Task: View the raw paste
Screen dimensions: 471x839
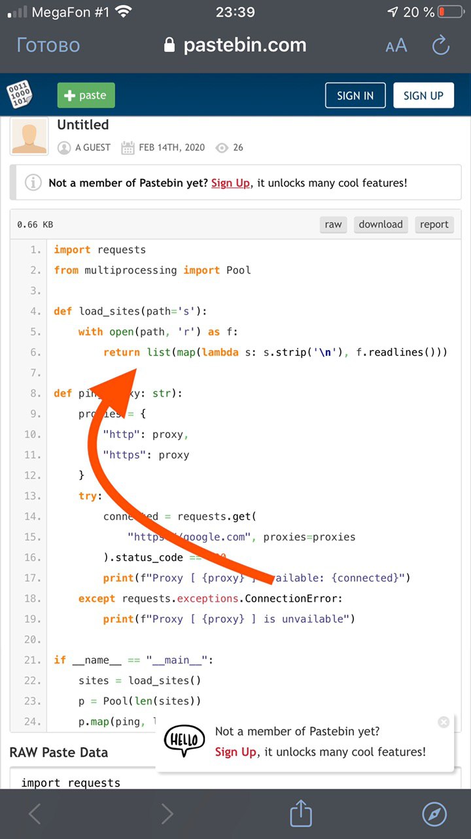Action: 333,224
